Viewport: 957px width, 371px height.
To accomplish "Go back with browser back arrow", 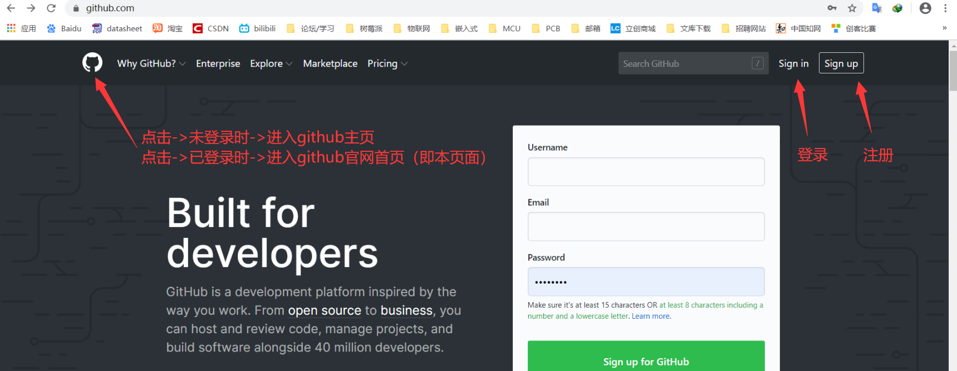I will [x=11, y=8].
